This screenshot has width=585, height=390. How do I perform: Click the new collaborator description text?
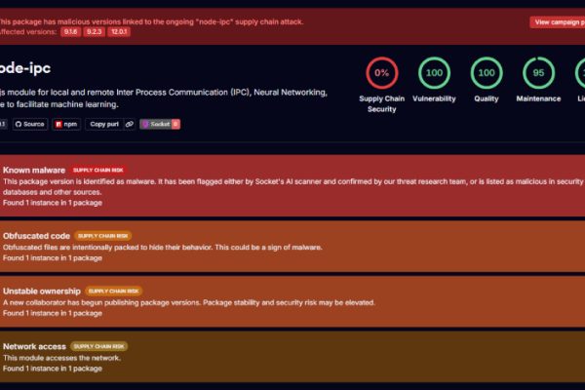point(189,302)
